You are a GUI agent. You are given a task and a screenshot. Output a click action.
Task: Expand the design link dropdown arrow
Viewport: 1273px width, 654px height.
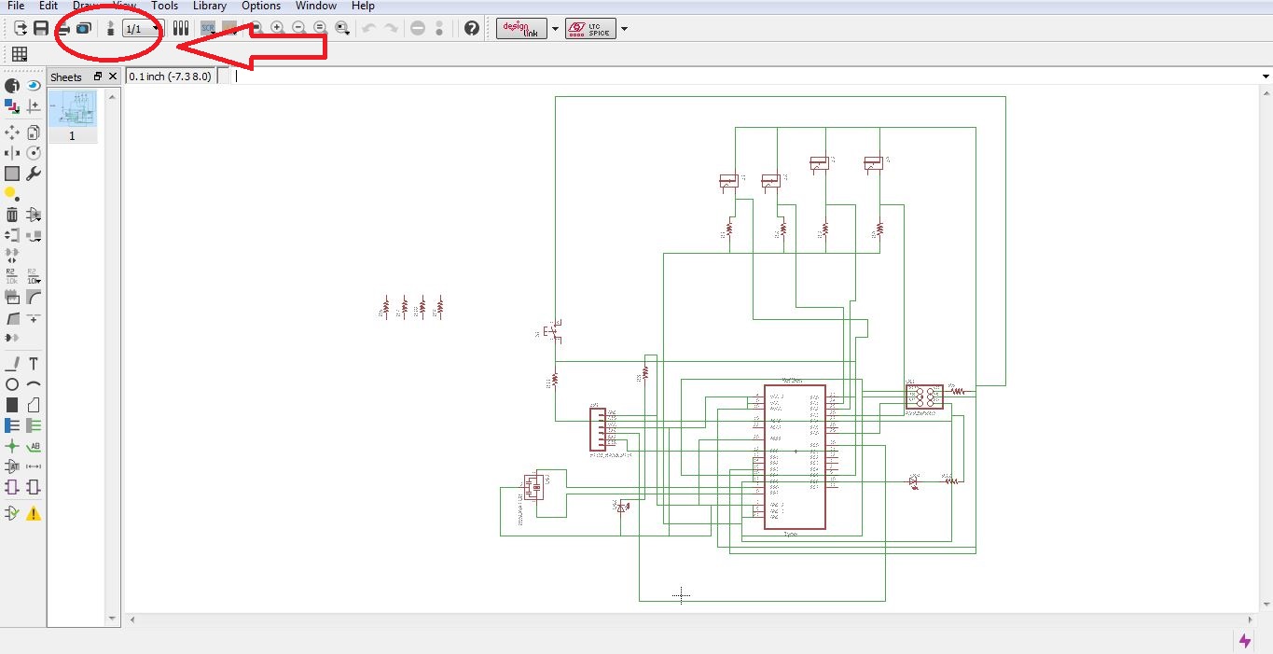click(556, 29)
